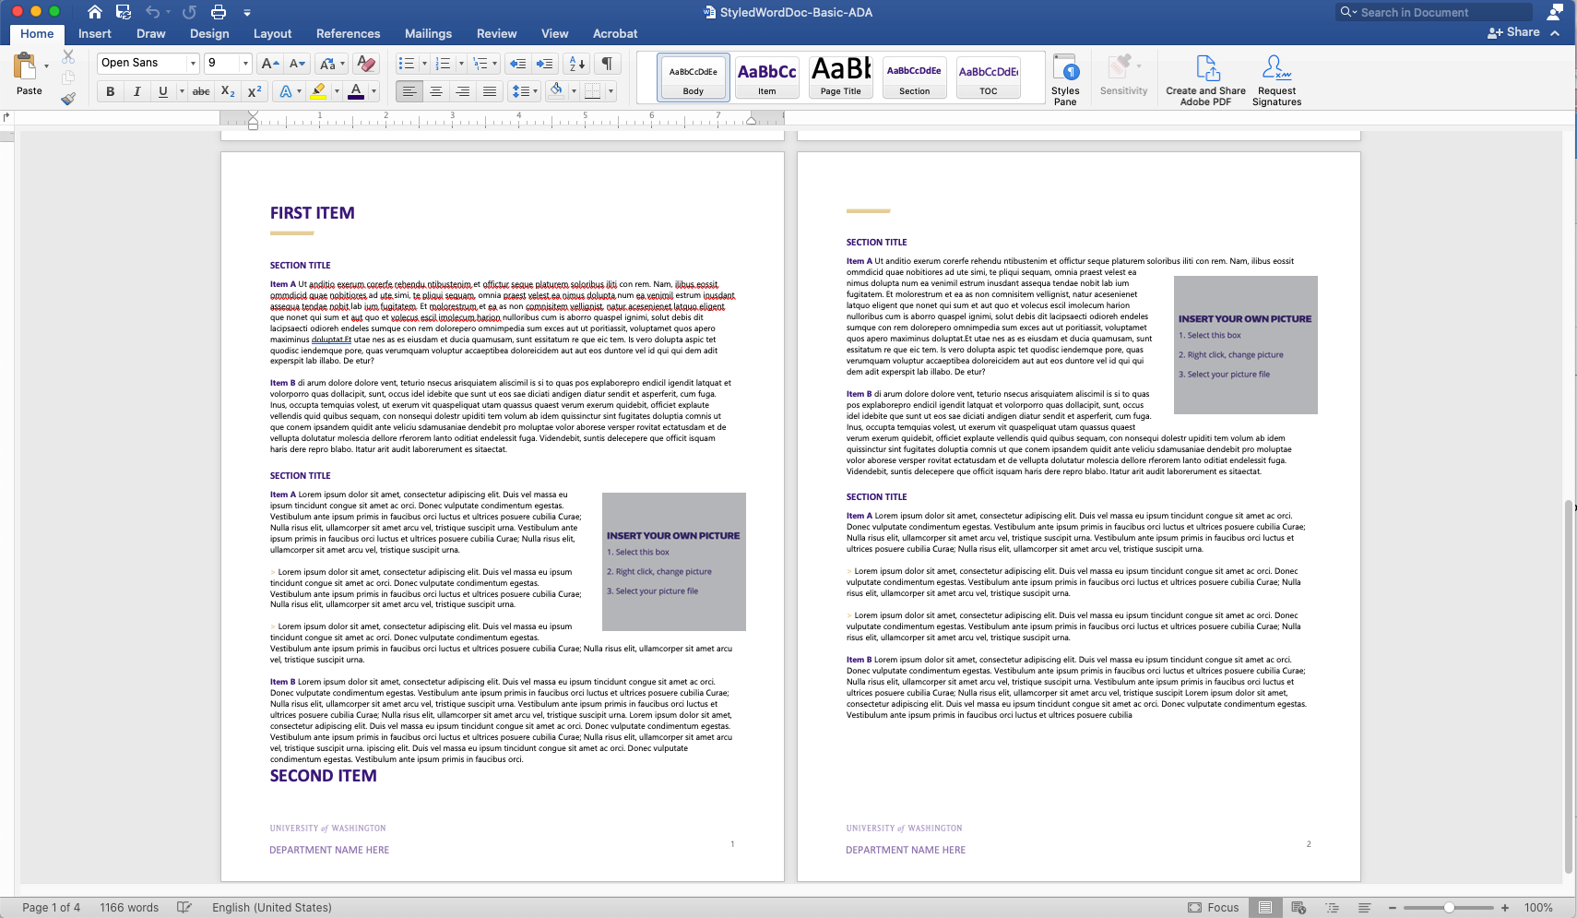Toggle show paragraph marks pilcrow
The width and height of the screenshot is (1577, 918).
click(607, 64)
